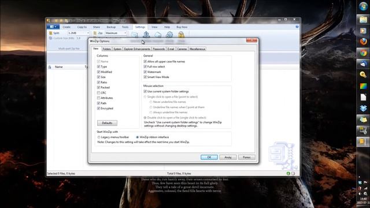Viewport: 370px width, 208px height.
Task: Click the padlock icon in the Settings ribbon
Action: pyautogui.click(x=181, y=35)
